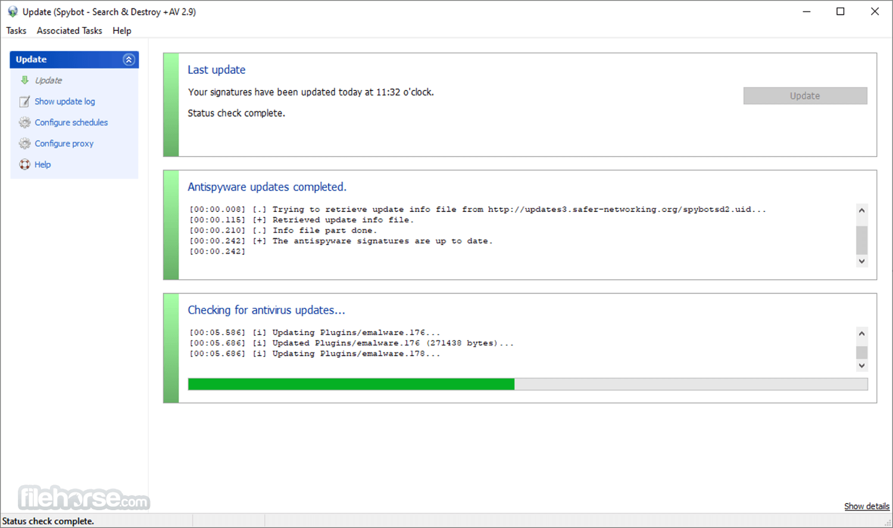Click 'Status check complete.' in Last update panel
The height and width of the screenshot is (528, 893).
(x=236, y=113)
